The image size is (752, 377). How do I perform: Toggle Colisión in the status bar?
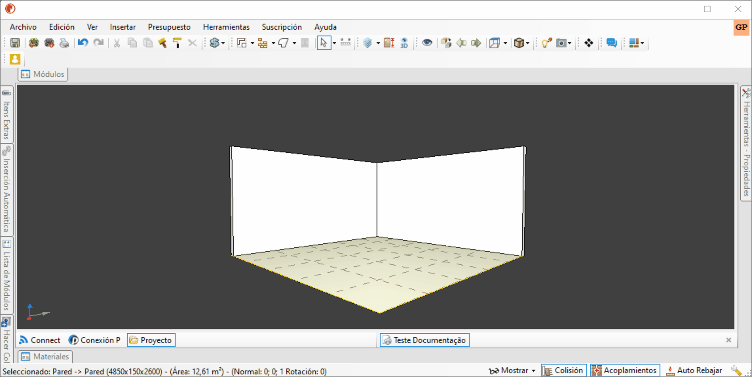(x=563, y=370)
